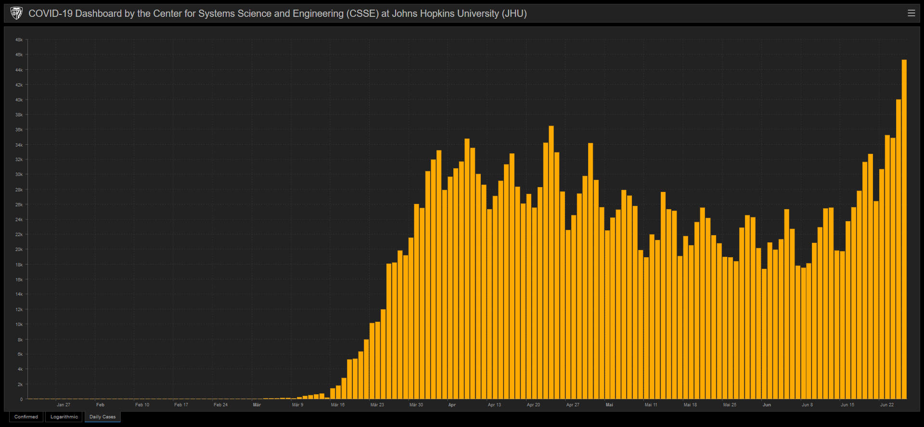Switch to the Logarithmic tab
Screen dimensions: 924x427
point(64,417)
